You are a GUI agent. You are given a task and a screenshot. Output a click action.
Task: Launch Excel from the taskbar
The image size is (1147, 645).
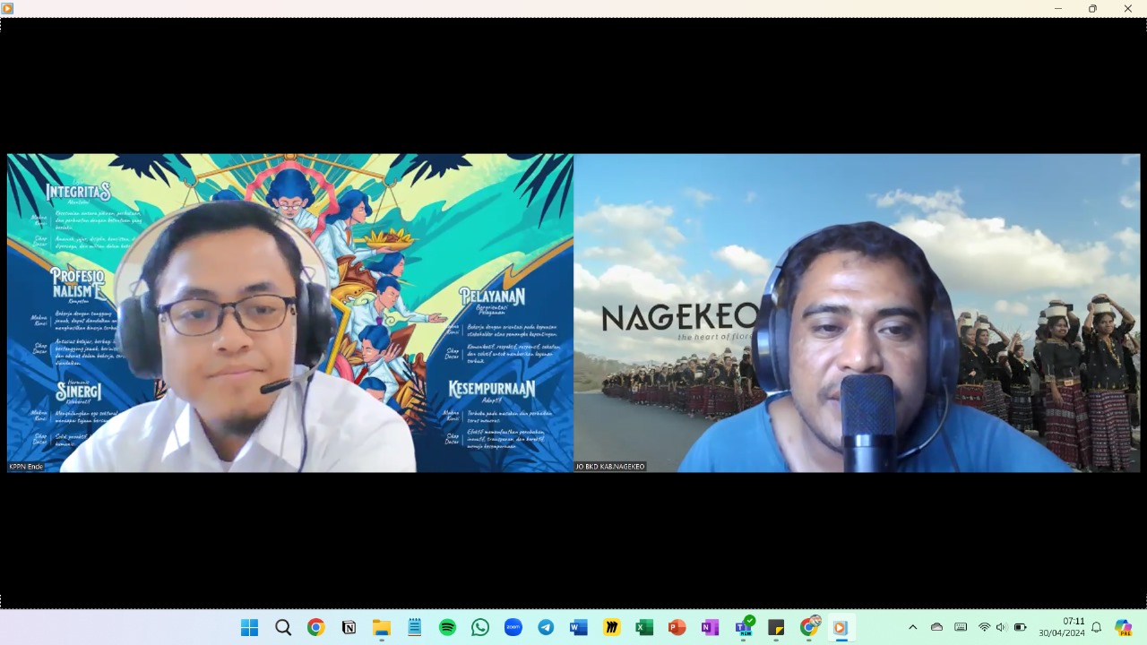pos(644,627)
